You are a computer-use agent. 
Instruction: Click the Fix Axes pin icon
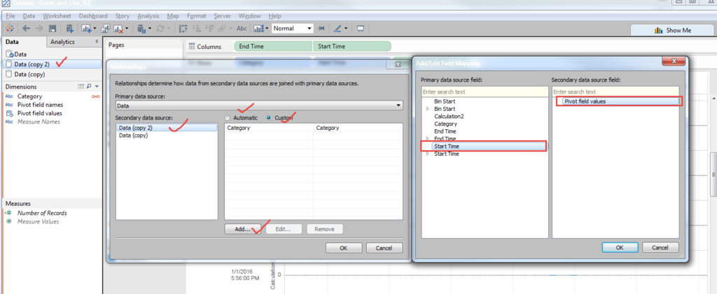pos(321,29)
